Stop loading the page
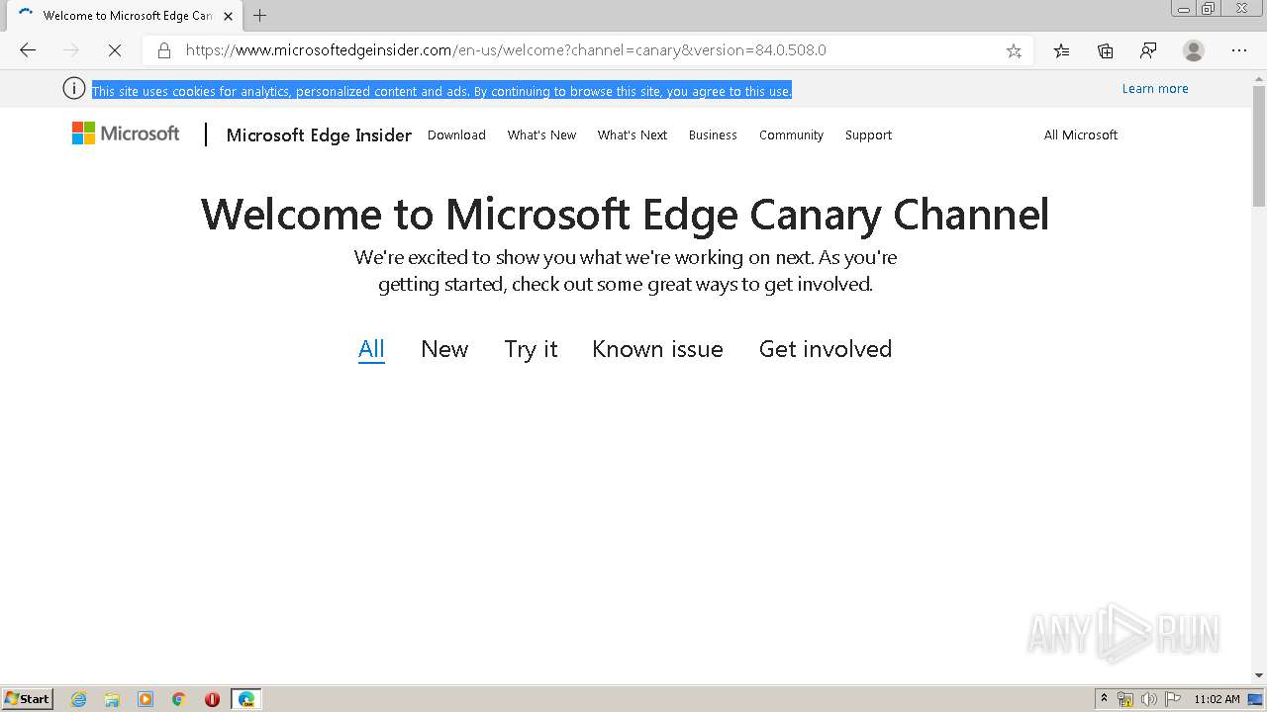 tap(115, 50)
